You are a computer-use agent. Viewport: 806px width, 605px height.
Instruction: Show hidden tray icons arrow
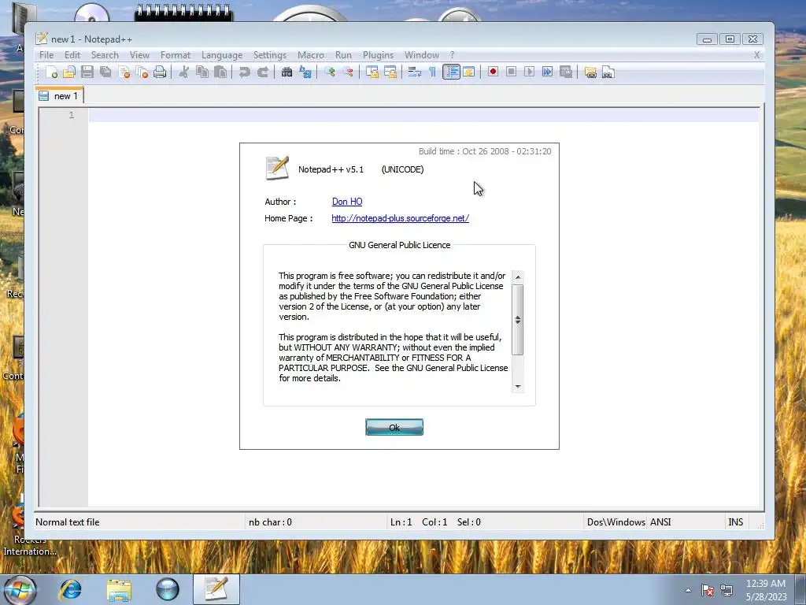(x=688, y=590)
